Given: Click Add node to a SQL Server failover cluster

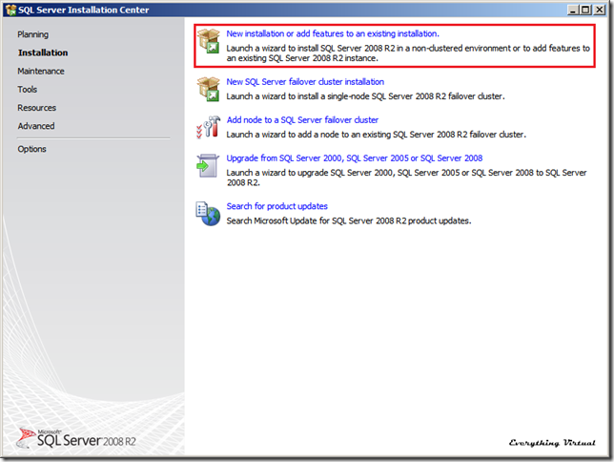Looking at the screenshot, I should pos(302,120).
